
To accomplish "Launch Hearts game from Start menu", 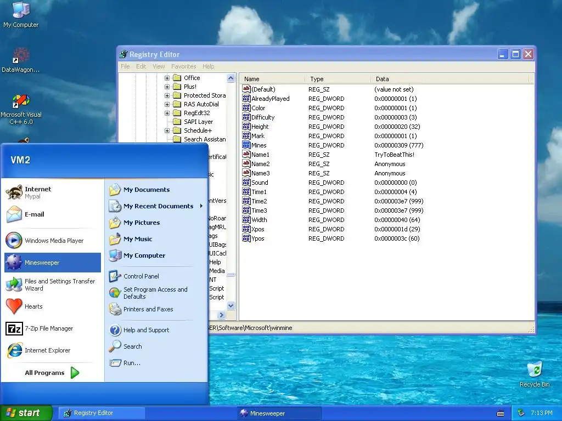I will coord(53,306).
